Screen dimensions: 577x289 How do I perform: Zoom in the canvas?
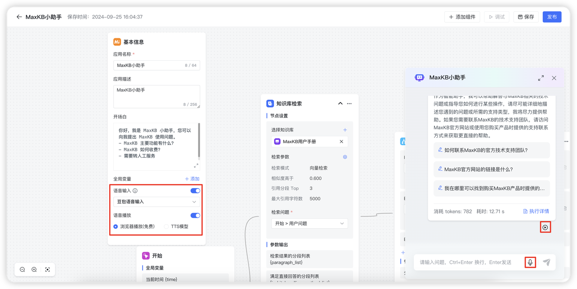[x=34, y=270]
